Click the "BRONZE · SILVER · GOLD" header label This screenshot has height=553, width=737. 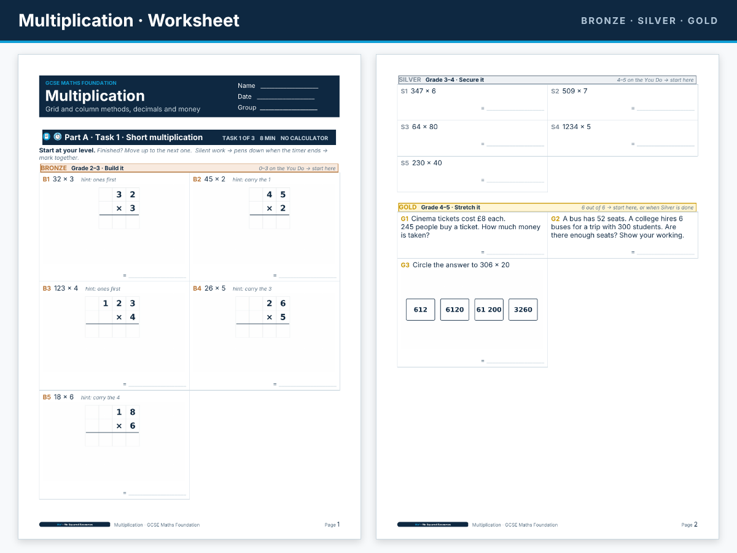click(649, 21)
